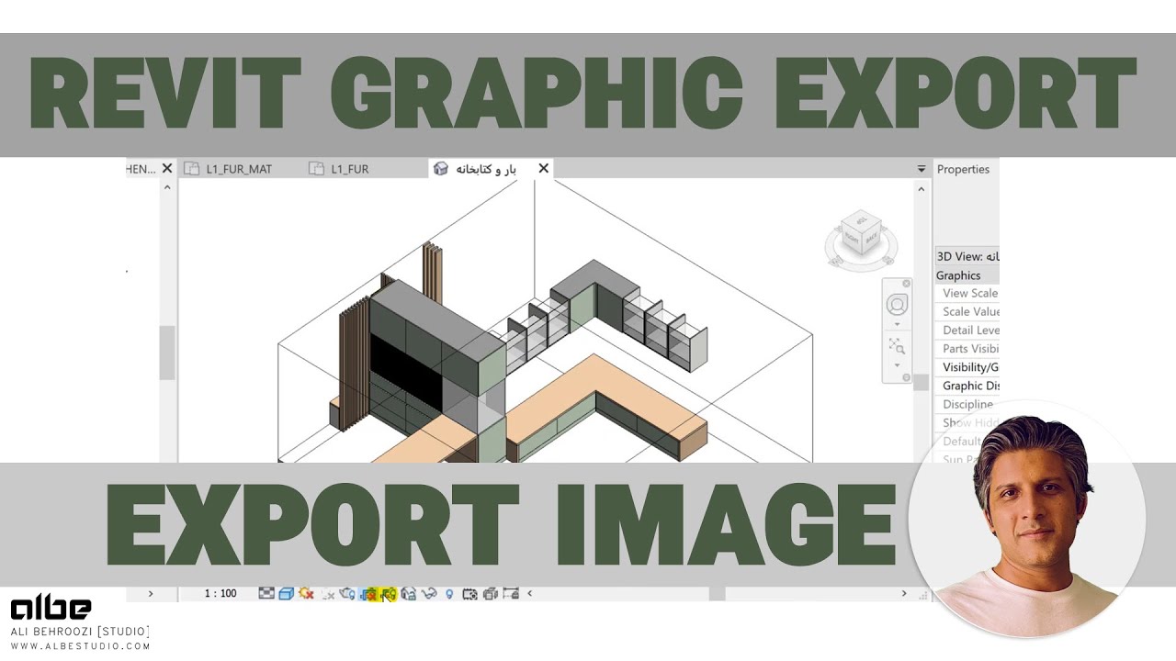This screenshot has width=1176, height=661.
Task: Click the sheet icon on L1_FUR_MAT tab
Action: (x=191, y=169)
